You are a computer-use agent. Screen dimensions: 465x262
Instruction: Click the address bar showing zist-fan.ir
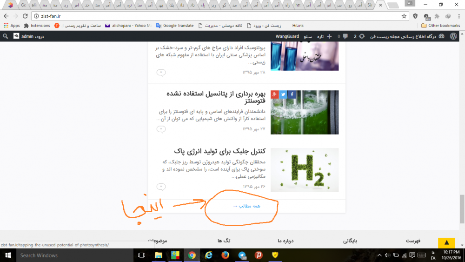209,16
